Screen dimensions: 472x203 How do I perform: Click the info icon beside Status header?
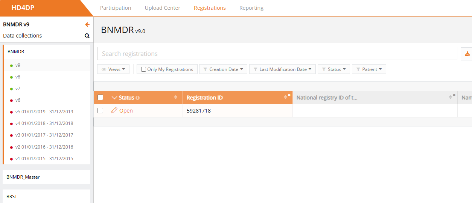tap(137, 98)
